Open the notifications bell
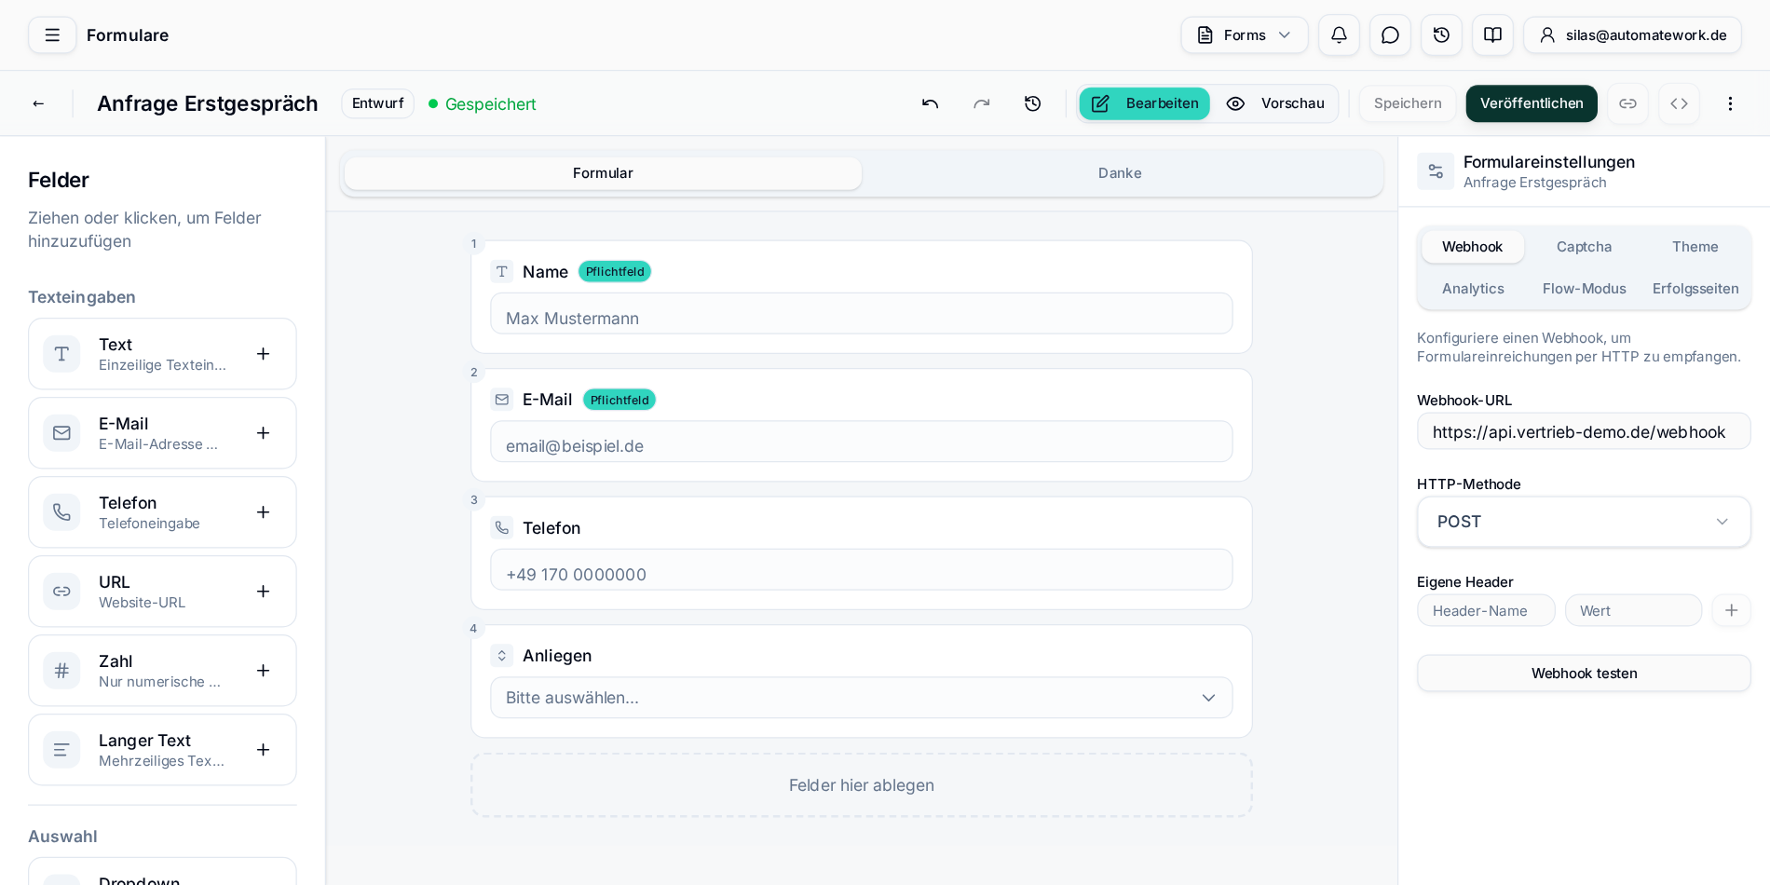Viewport: 1770px width, 885px height. coord(1339,35)
